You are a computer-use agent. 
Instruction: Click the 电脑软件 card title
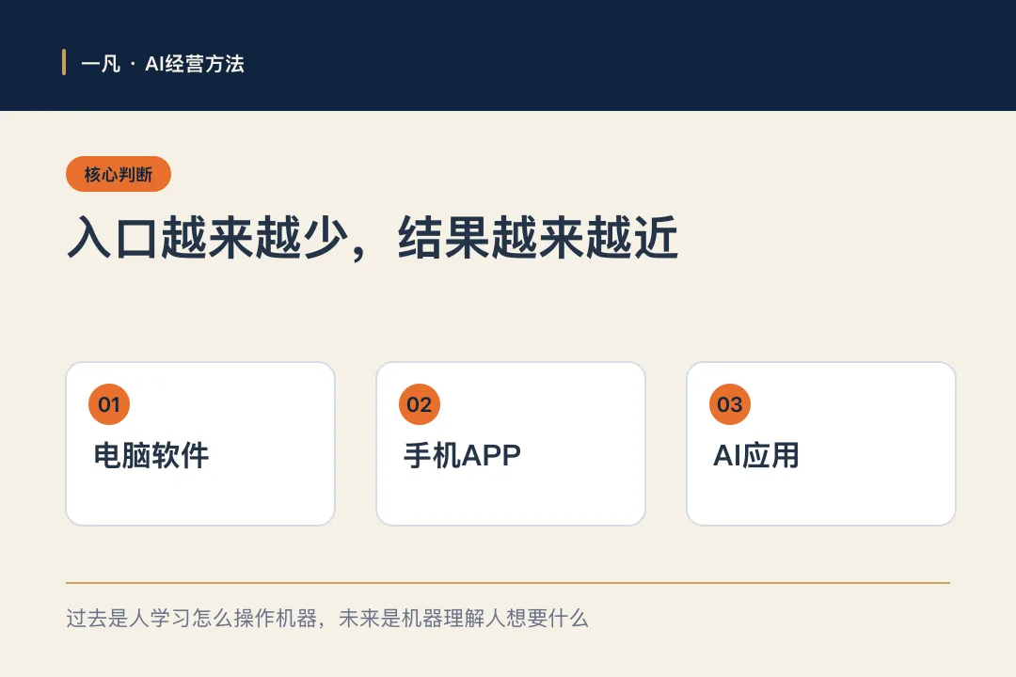151,455
